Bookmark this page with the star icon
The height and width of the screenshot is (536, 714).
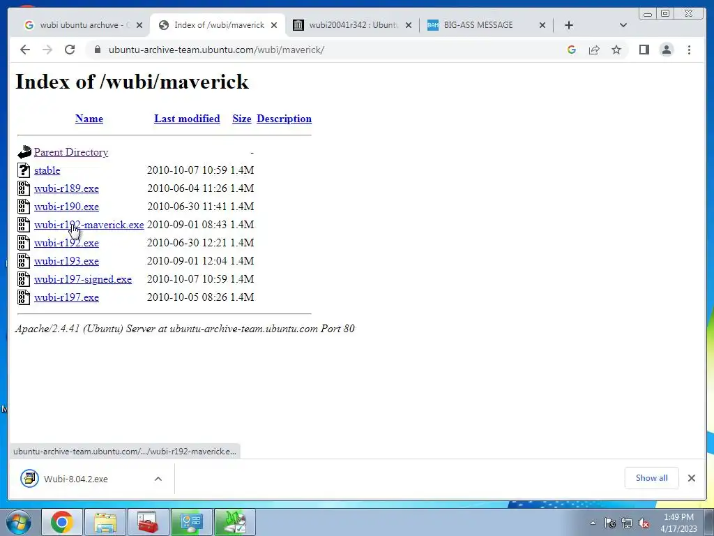[x=616, y=50]
